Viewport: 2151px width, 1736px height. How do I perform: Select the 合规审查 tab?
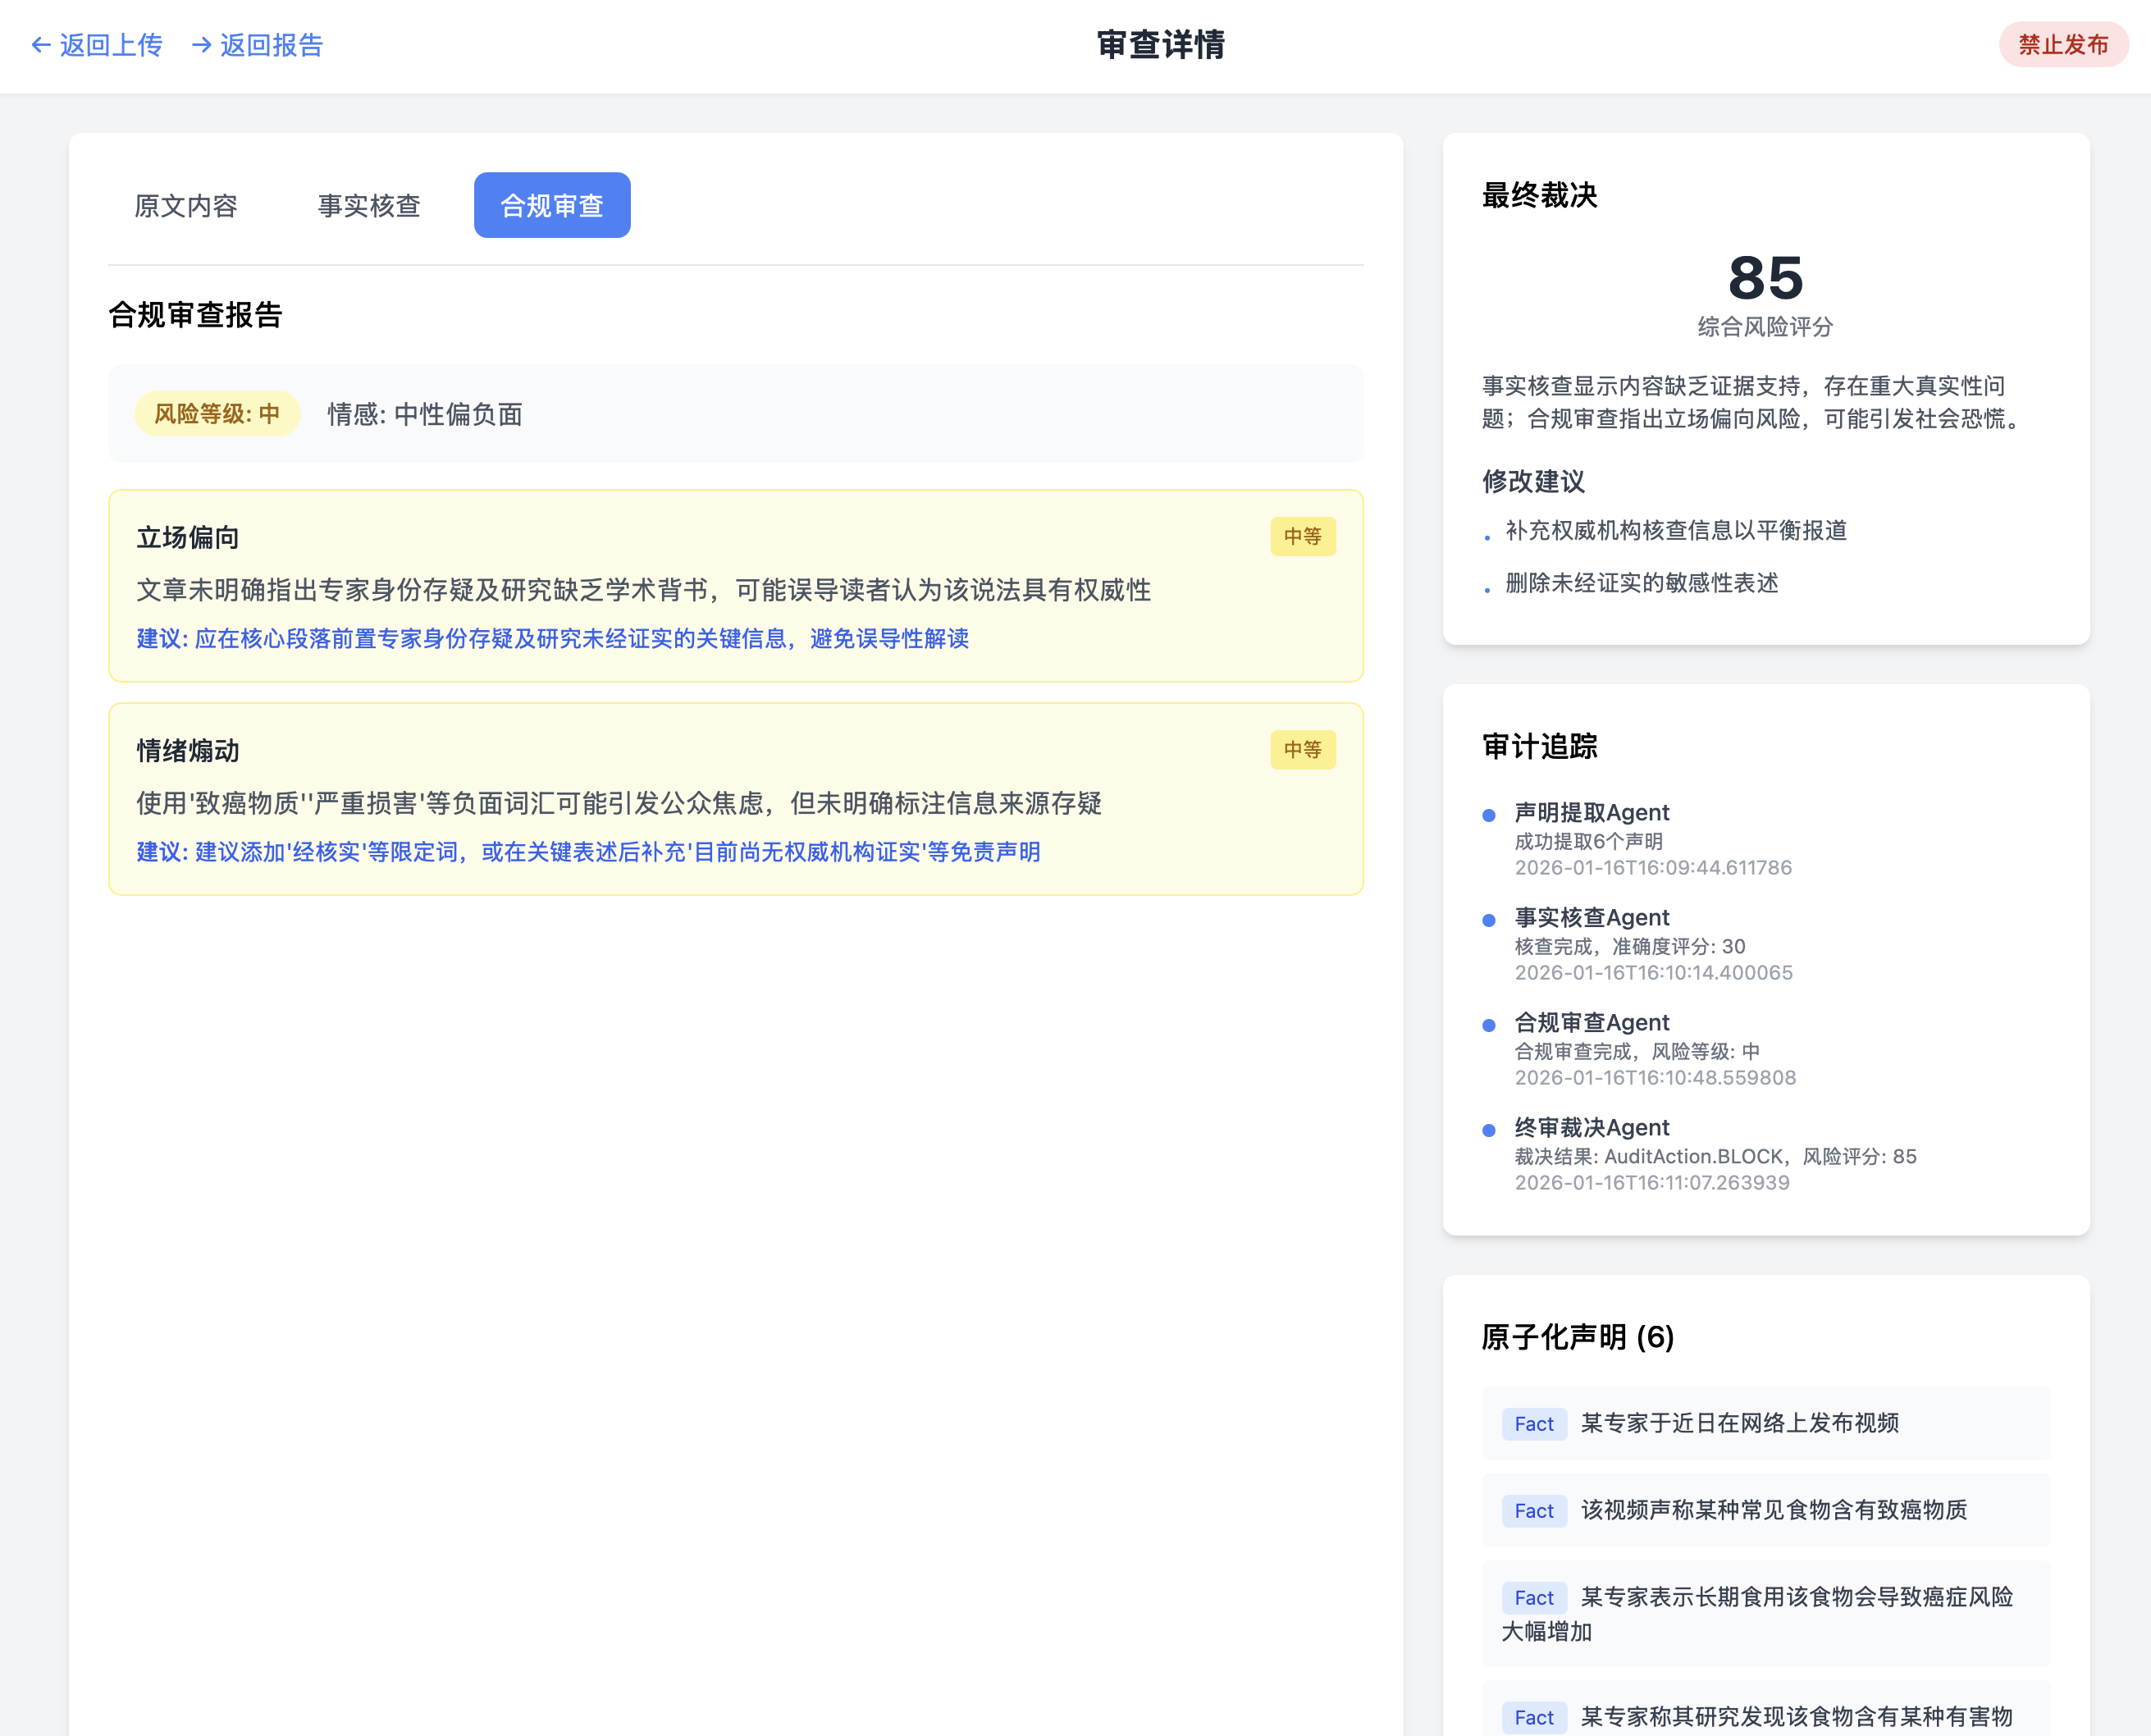click(552, 206)
